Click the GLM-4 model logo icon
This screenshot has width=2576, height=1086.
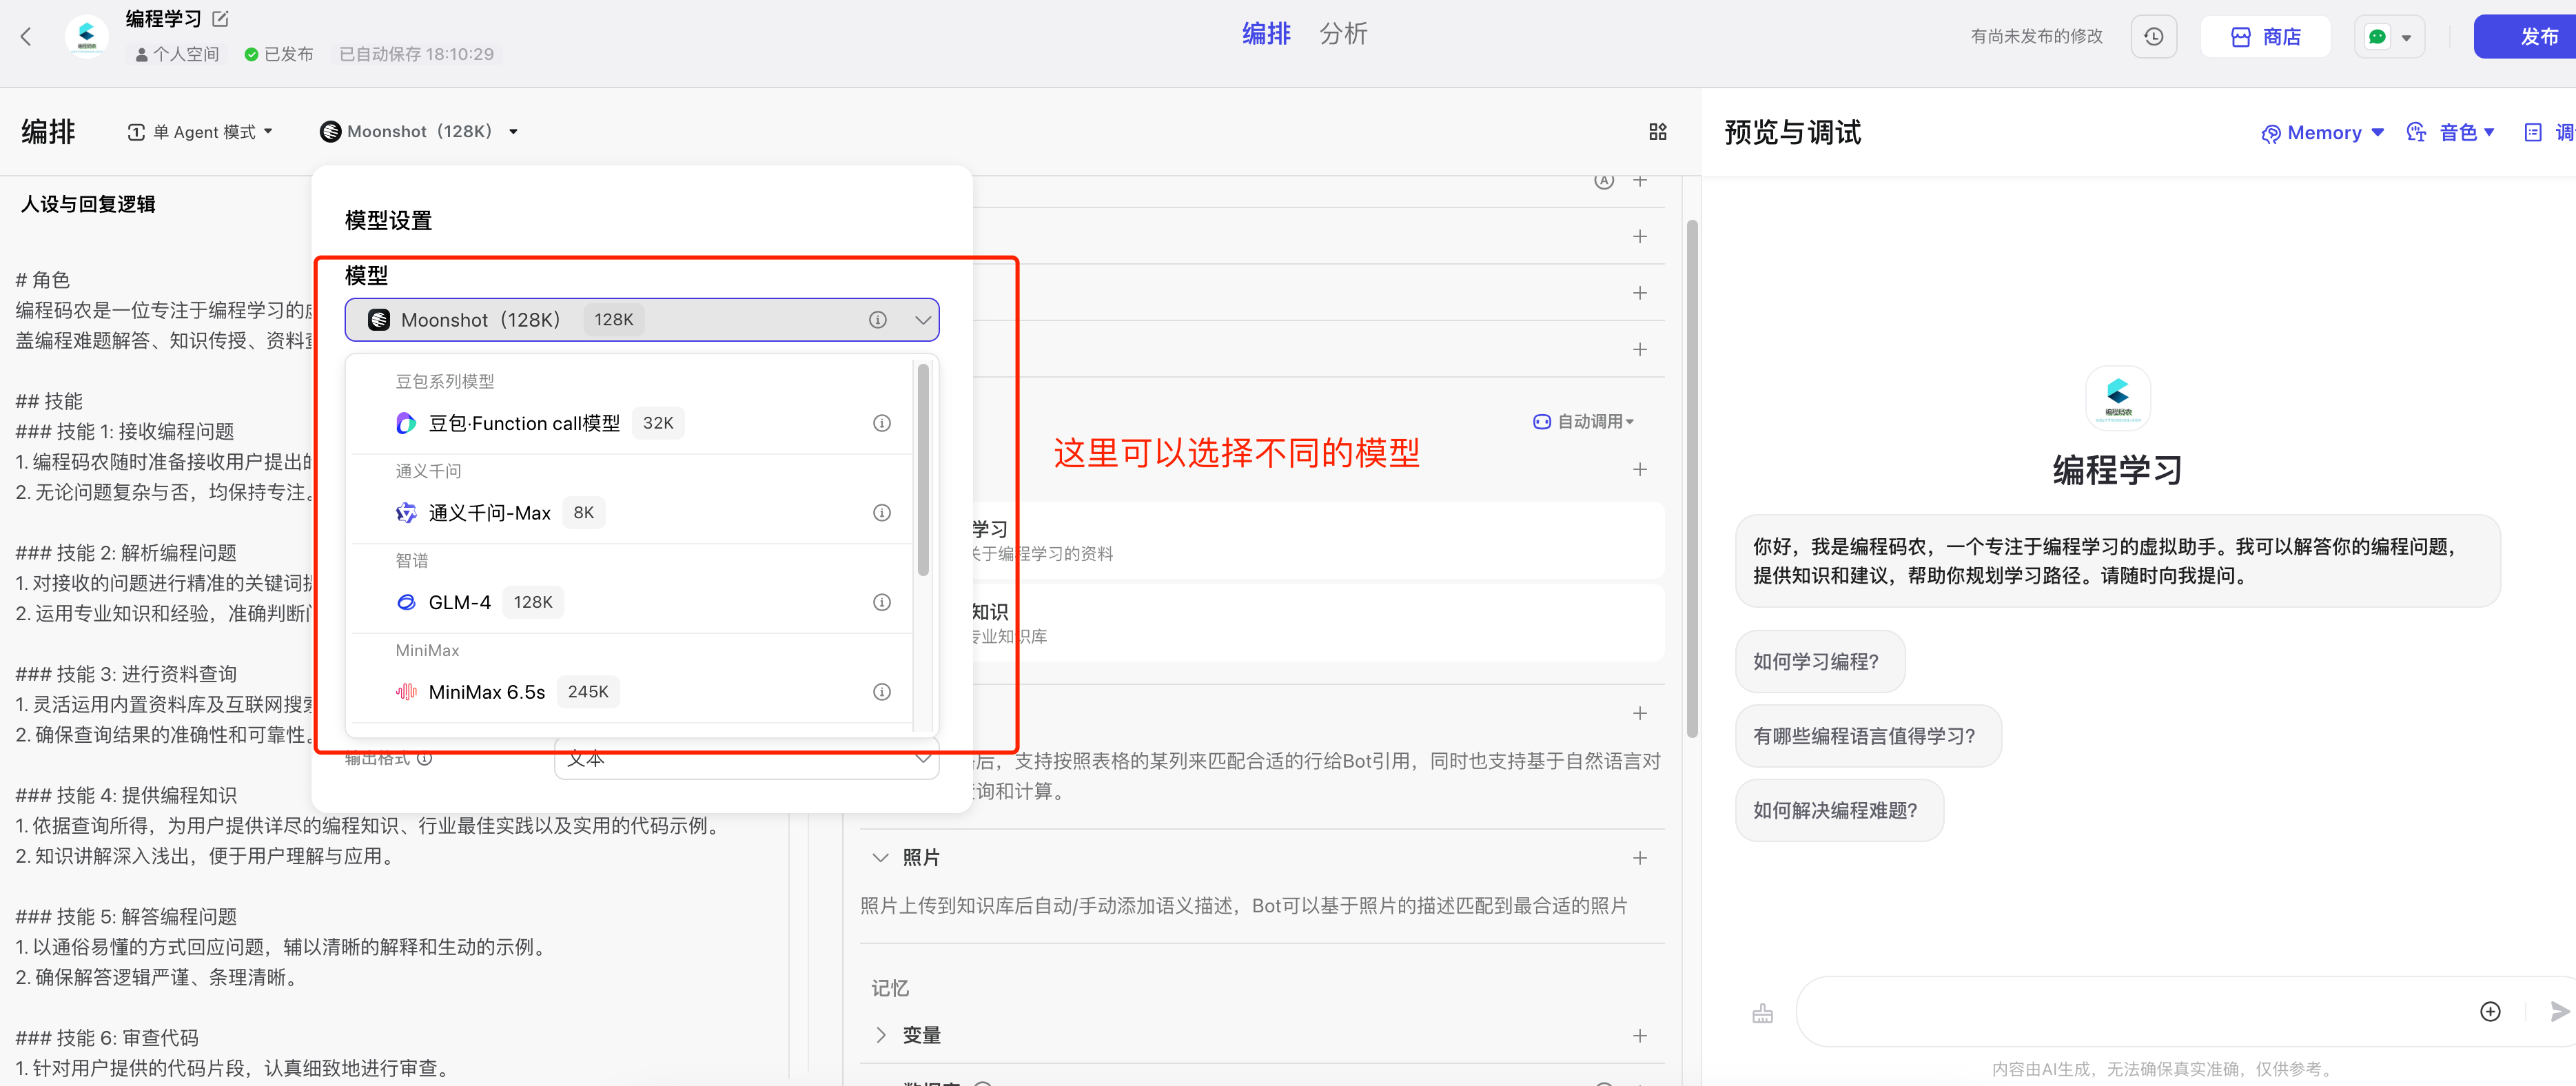pos(405,602)
